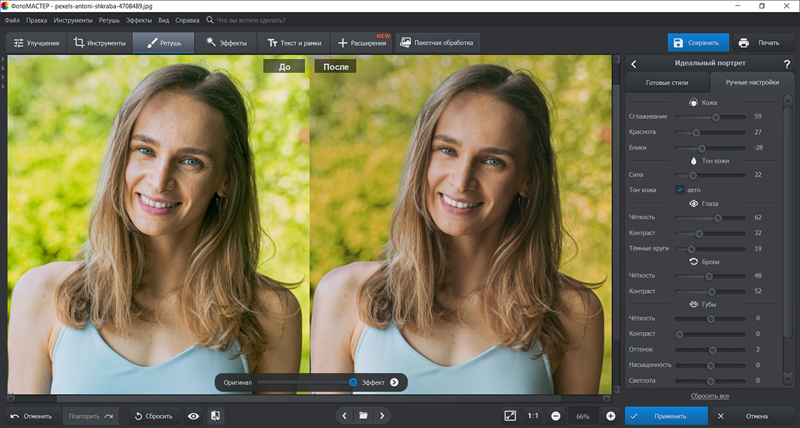Switch to the Ретушь tab
800x428 pixels.
pyautogui.click(x=163, y=43)
